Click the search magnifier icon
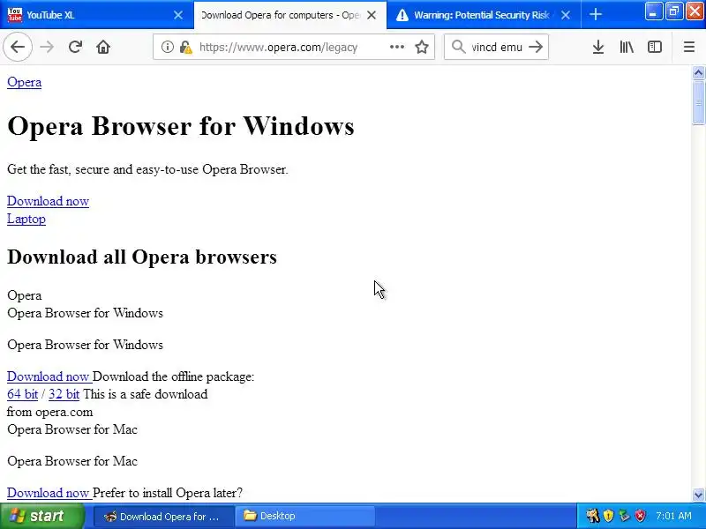 coord(458,47)
